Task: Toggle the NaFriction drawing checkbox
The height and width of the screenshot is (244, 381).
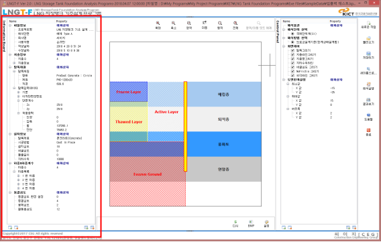Action: point(292,71)
